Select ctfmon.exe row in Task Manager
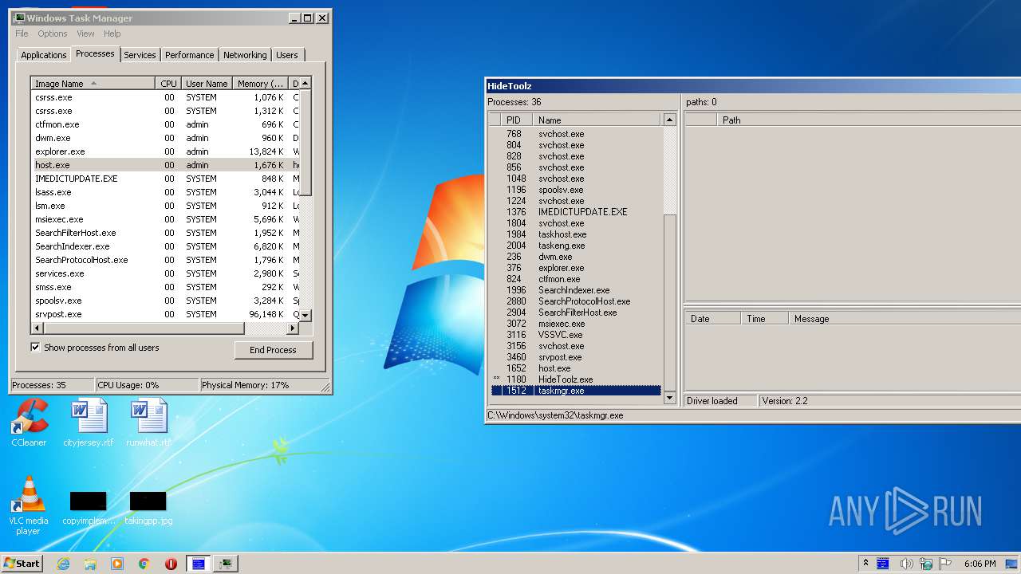Image resolution: width=1021 pixels, height=574 pixels. coord(165,124)
